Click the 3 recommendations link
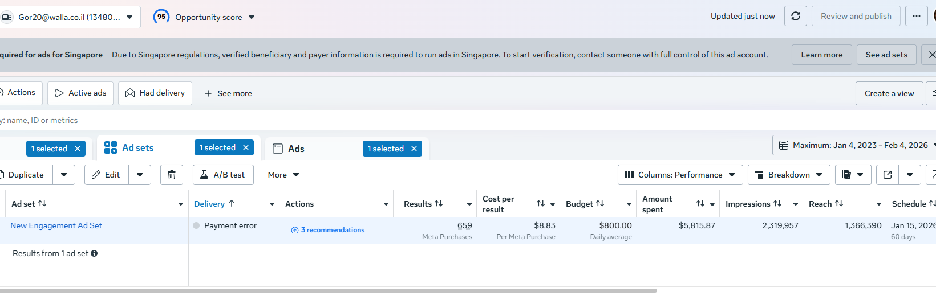The image size is (936, 300). click(x=333, y=230)
